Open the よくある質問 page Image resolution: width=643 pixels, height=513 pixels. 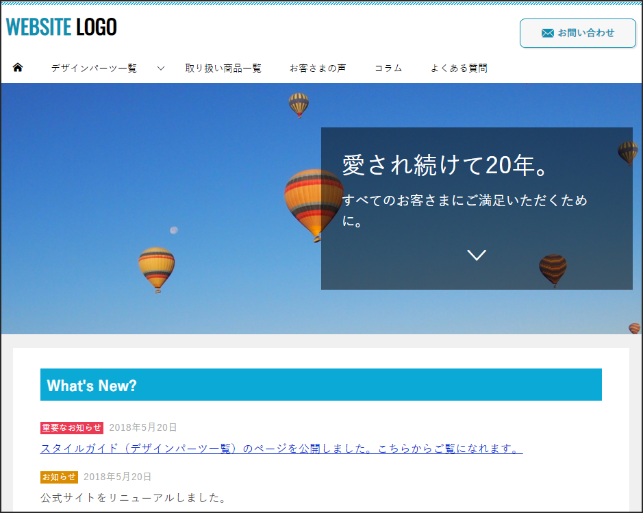click(459, 68)
